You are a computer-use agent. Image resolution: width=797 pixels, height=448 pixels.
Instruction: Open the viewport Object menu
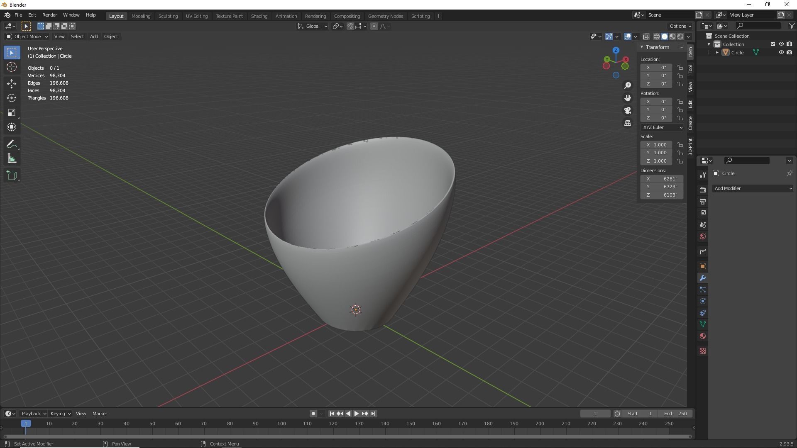(x=111, y=37)
